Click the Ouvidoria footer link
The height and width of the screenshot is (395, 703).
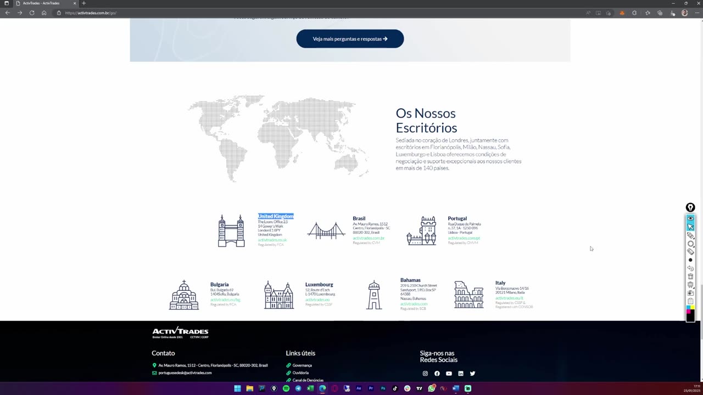[300, 373]
